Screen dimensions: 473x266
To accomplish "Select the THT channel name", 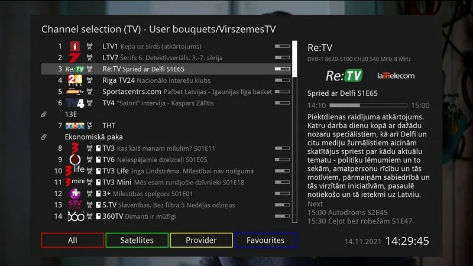I will [109, 126].
